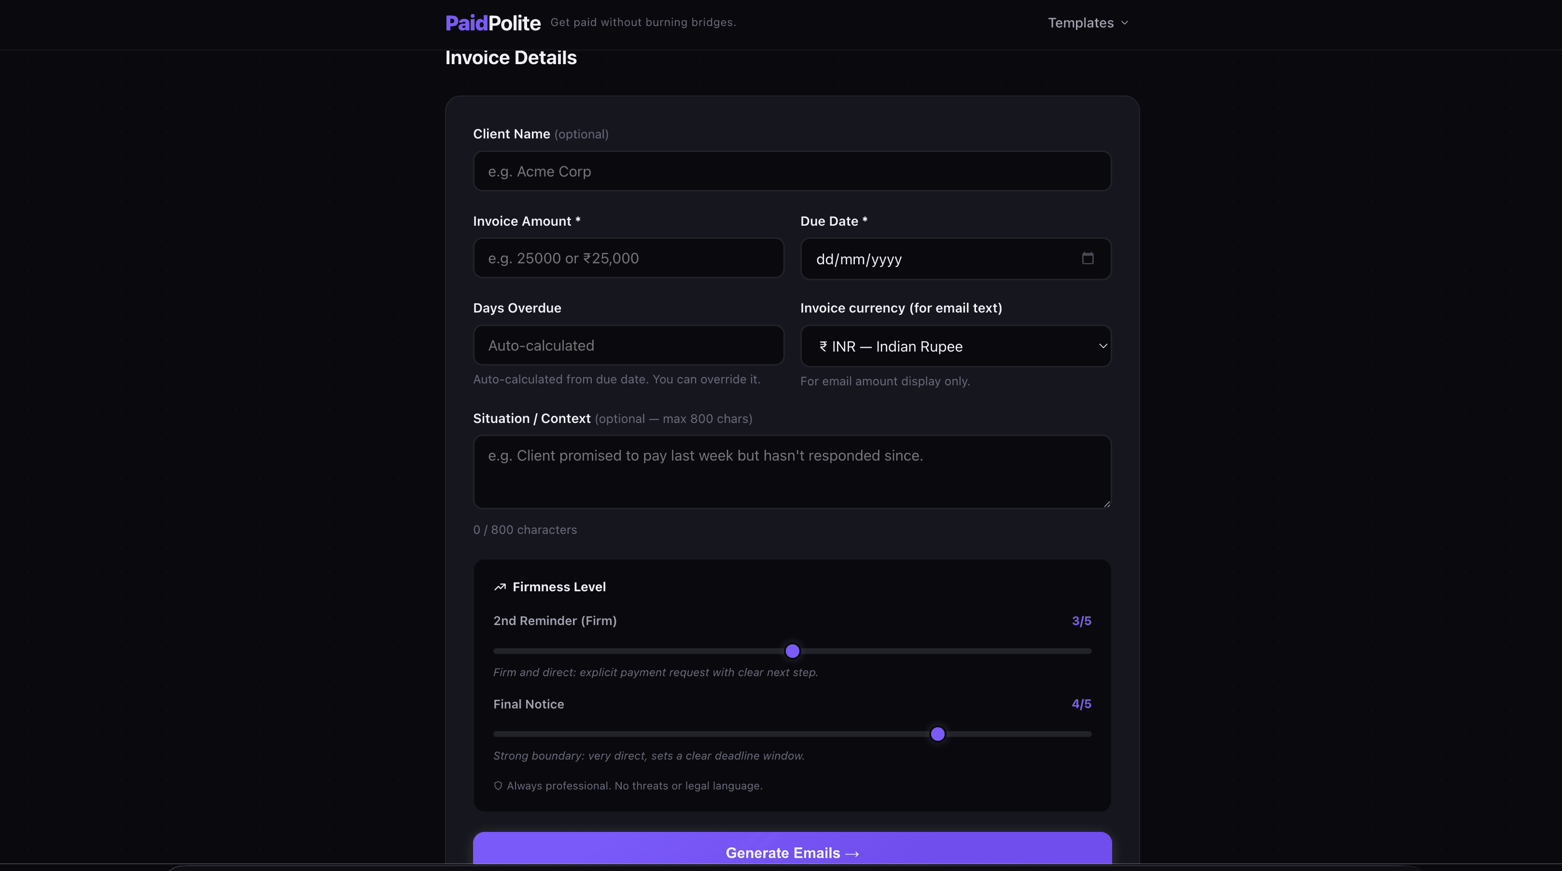
Task: Click the Invoice Details heading
Action: pyautogui.click(x=511, y=57)
